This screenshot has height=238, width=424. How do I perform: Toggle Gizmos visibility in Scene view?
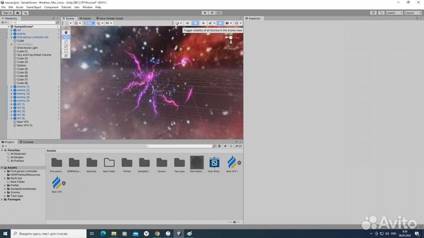[237, 23]
